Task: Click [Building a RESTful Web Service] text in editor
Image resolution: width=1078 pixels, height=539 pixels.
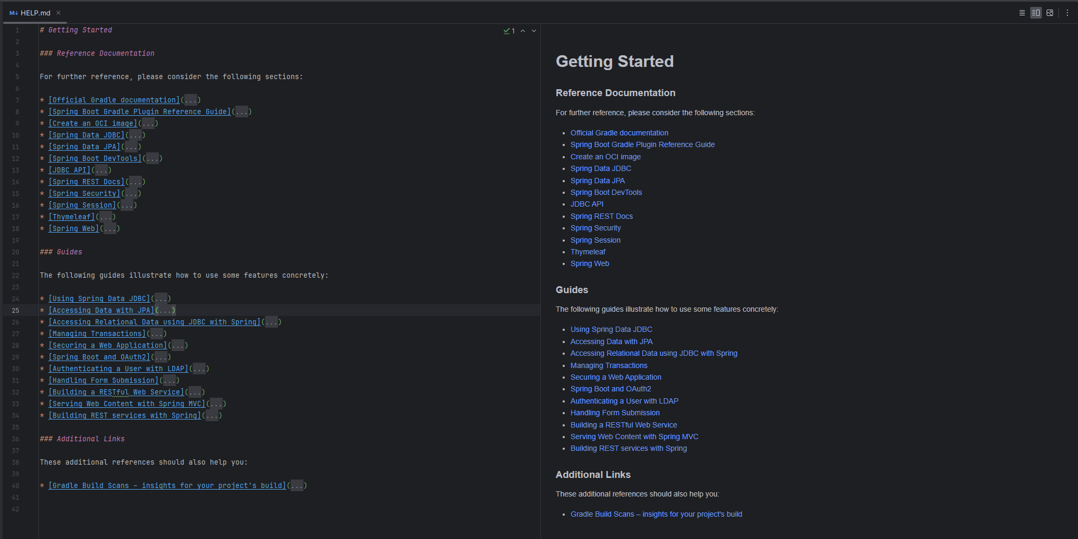Action: pos(116,392)
